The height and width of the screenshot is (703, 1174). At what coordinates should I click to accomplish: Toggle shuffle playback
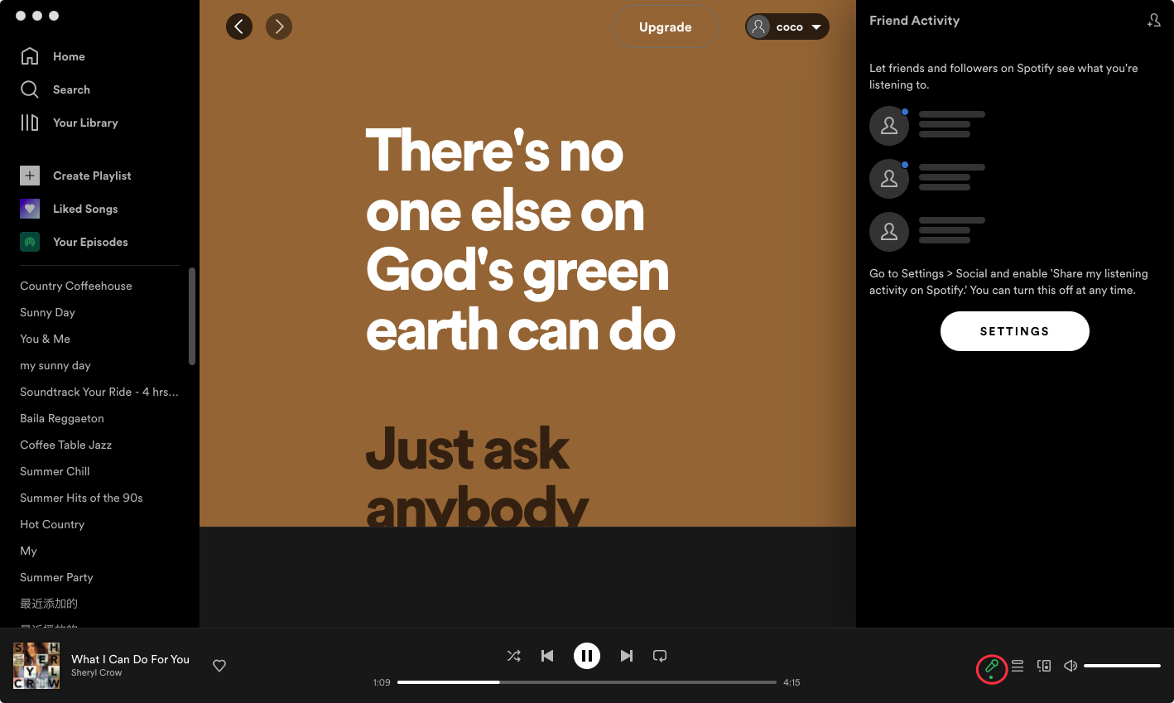(514, 656)
